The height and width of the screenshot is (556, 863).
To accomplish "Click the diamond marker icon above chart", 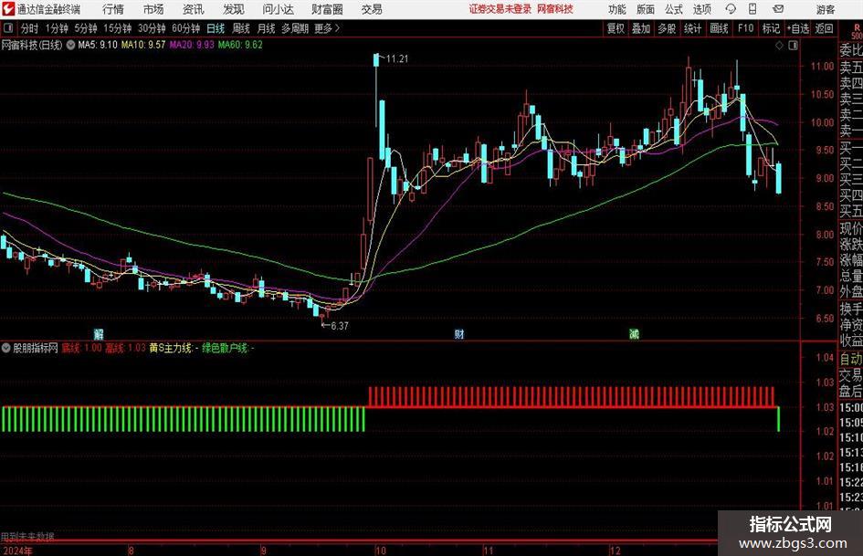I will [x=779, y=46].
